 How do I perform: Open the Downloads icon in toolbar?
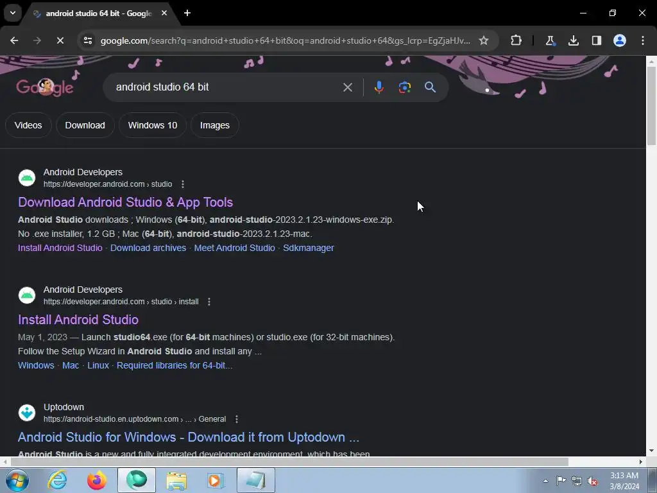[573, 40]
